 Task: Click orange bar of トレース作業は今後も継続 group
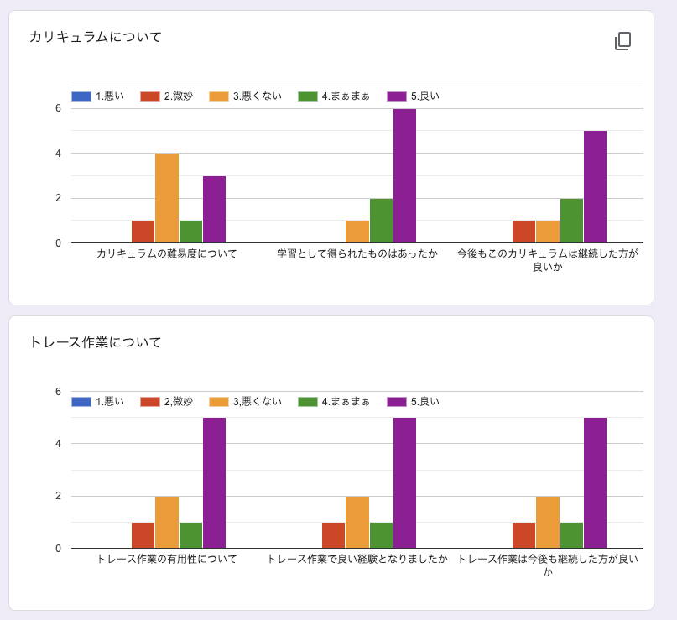pyautogui.click(x=548, y=523)
